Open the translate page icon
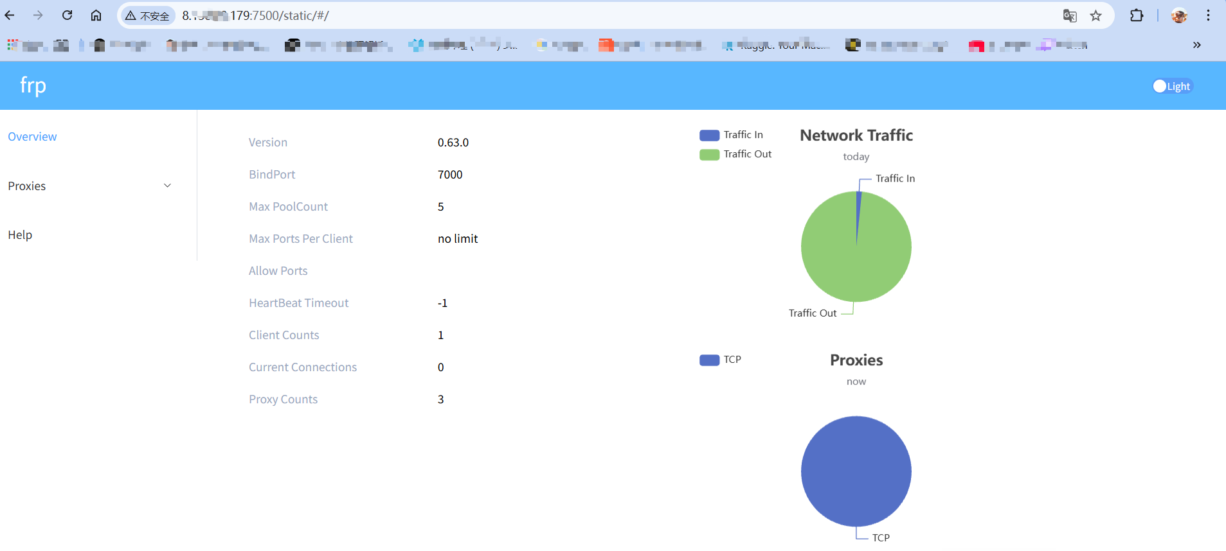Screen dimensions: 1226x551 (x=1069, y=16)
